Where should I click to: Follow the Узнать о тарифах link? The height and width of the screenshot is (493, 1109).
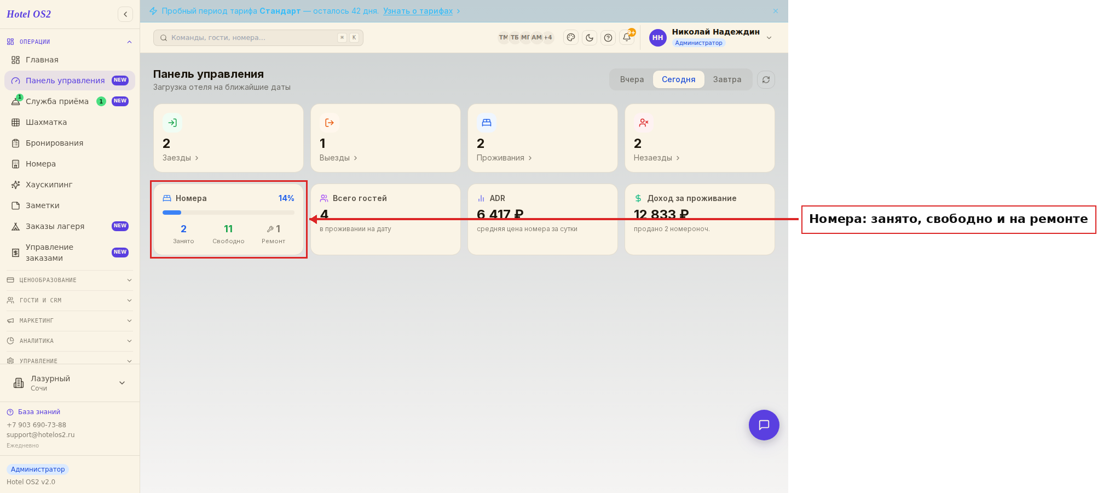click(418, 11)
